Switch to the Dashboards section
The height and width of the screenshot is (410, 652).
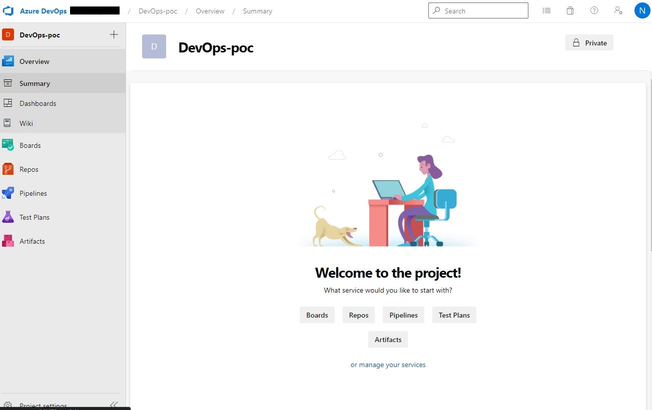coord(38,103)
